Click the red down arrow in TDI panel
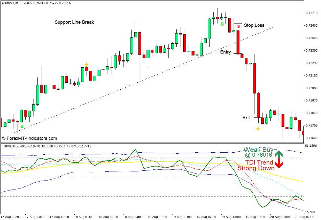 click(279, 164)
